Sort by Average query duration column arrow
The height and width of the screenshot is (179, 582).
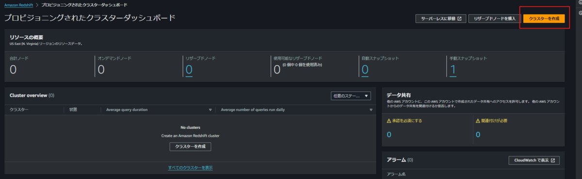tap(210, 110)
